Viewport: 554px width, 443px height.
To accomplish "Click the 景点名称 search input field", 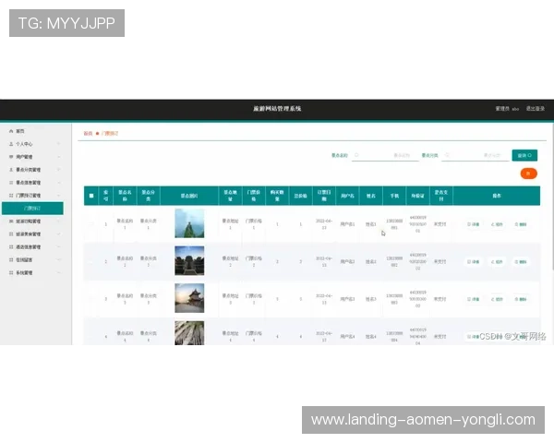I will pos(388,155).
